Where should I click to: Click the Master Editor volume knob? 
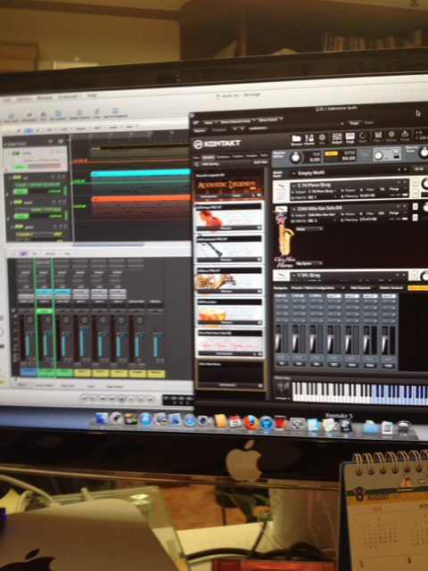tap(296, 157)
